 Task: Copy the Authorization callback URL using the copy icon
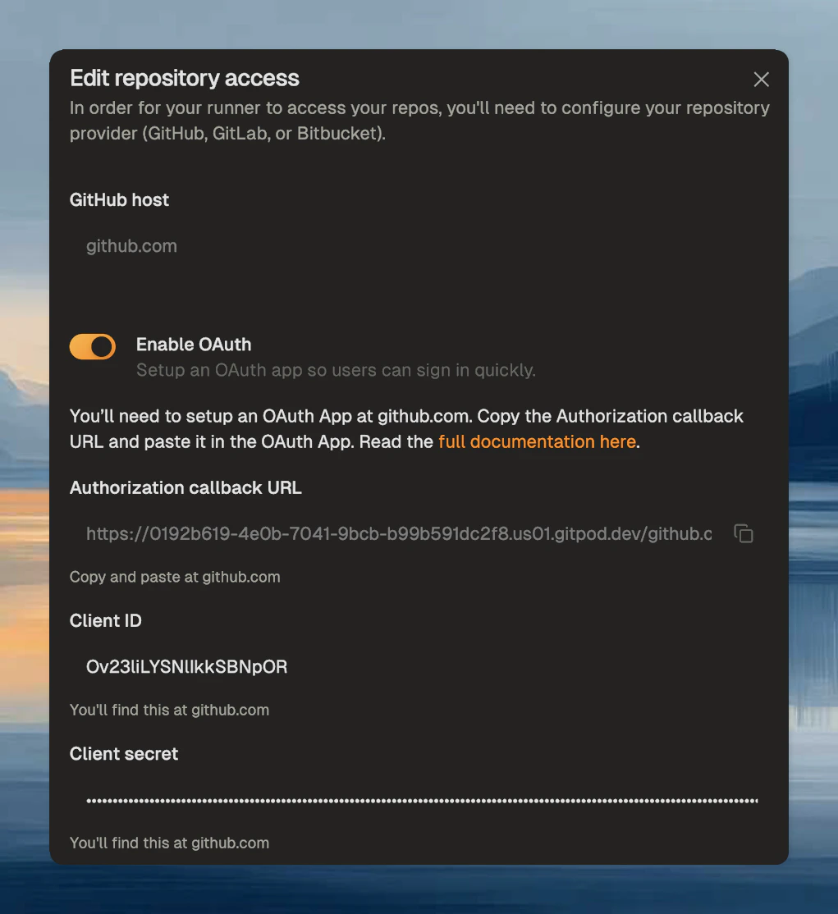tap(743, 533)
